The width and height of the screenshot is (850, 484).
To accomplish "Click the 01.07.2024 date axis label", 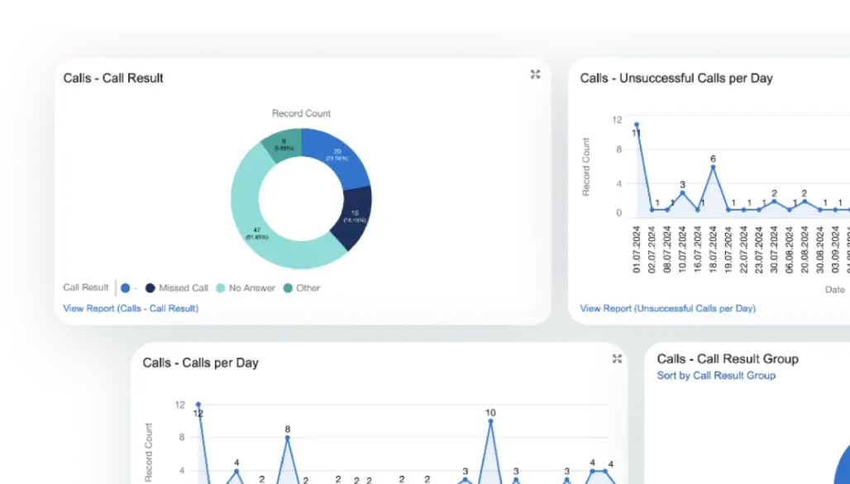I will [x=637, y=249].
